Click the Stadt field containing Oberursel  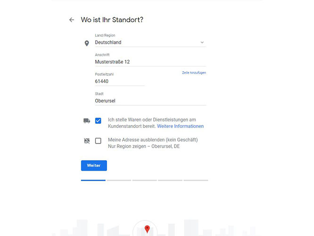coord(150,101)
